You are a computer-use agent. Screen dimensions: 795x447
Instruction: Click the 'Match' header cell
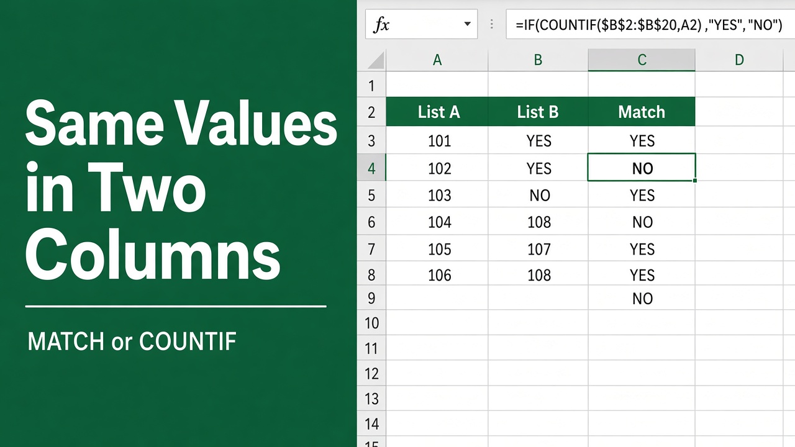coord(642,112)
